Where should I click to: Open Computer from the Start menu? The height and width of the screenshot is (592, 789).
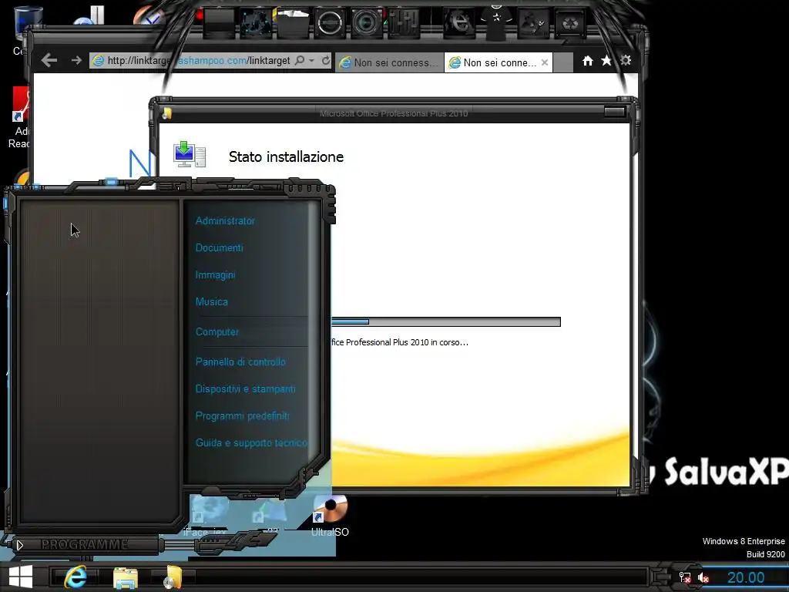point(217,332)
